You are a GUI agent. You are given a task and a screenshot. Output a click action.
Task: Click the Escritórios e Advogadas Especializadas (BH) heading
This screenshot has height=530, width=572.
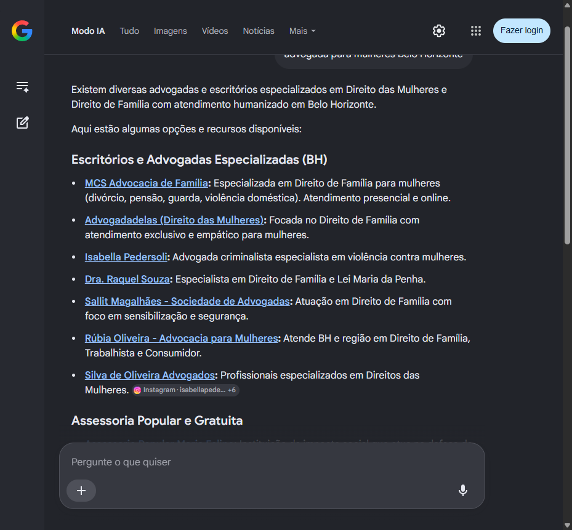199,160
